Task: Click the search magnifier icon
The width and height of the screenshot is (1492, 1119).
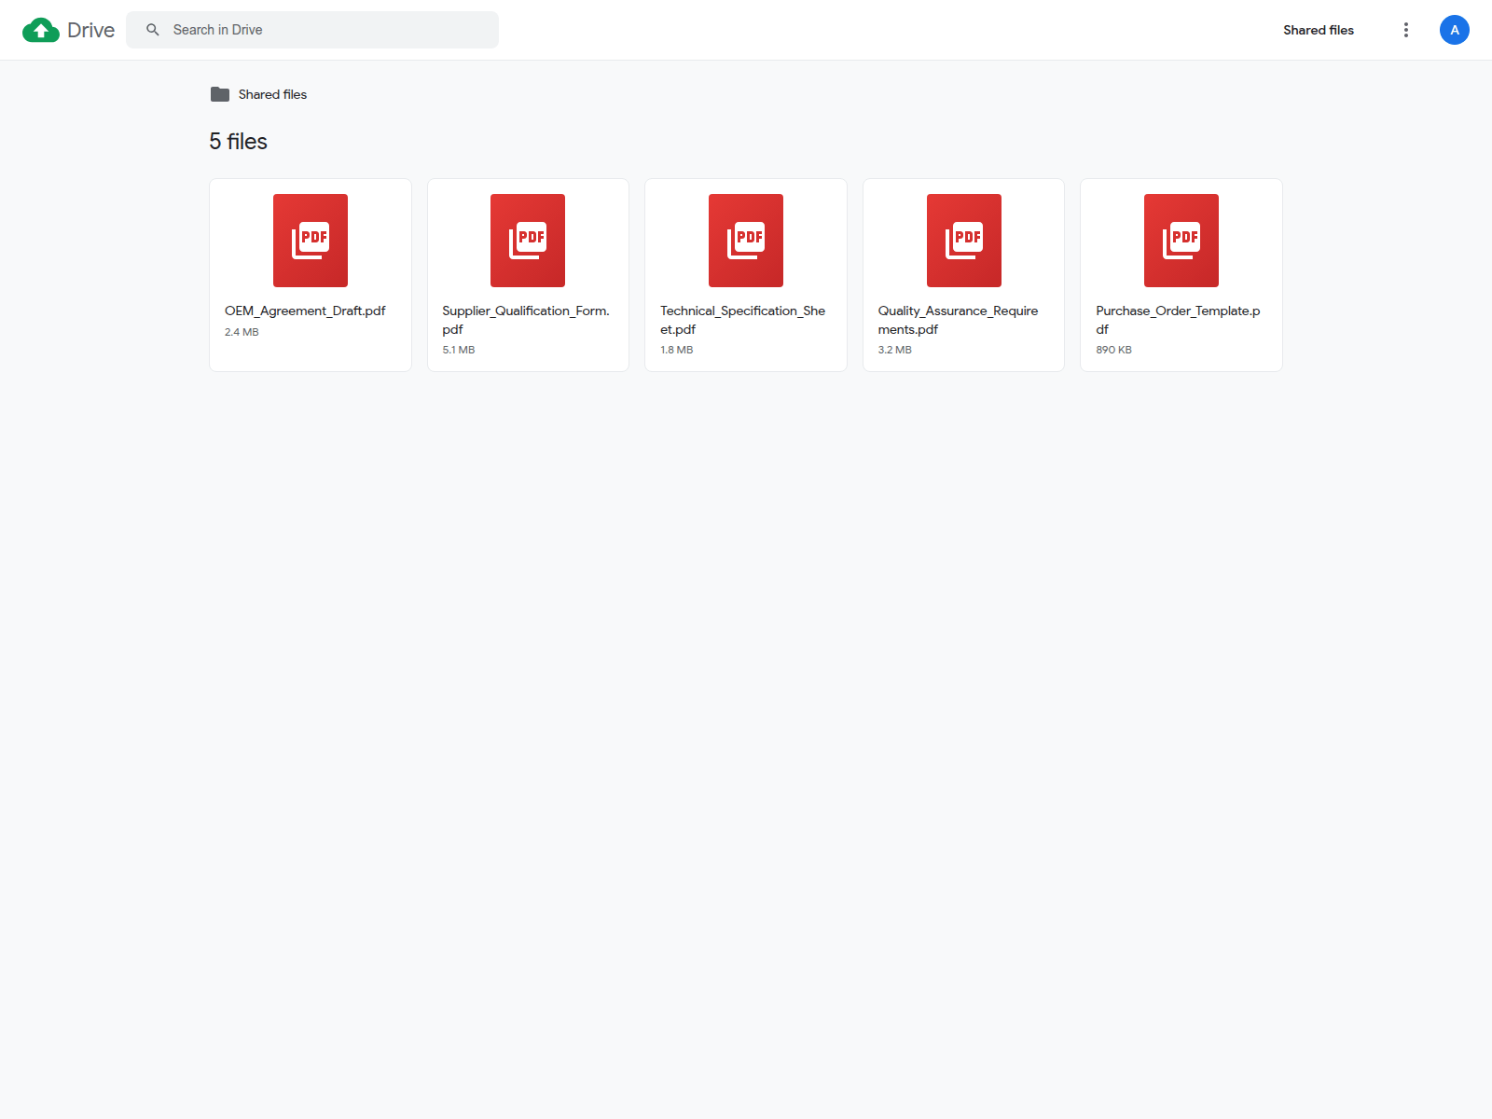Action: [x=153, y=30]
